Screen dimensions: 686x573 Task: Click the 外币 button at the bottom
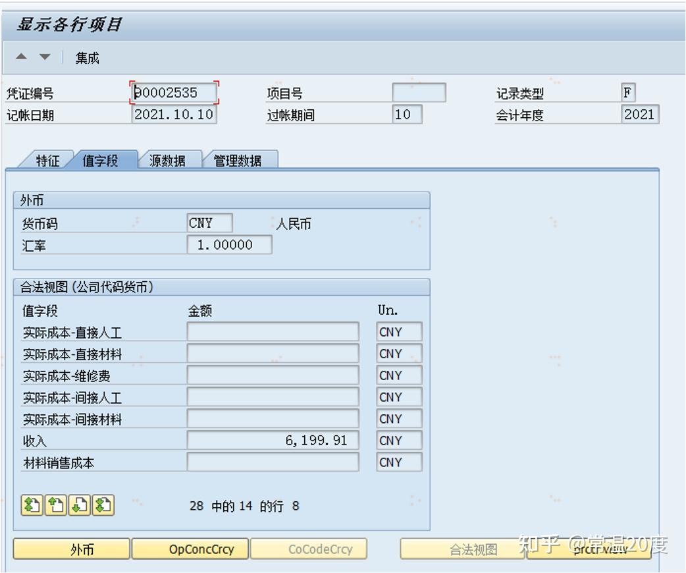point(71,549)
